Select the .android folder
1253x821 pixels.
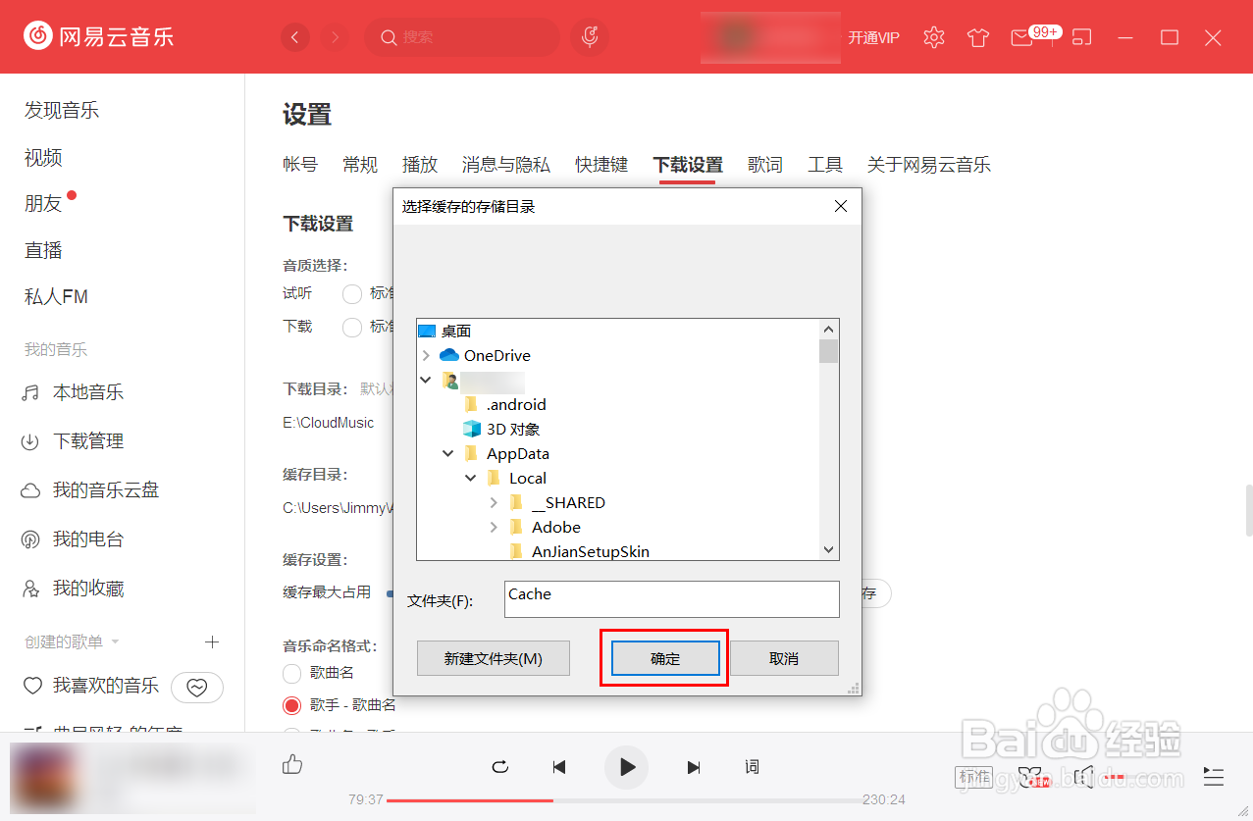point(516,404)
